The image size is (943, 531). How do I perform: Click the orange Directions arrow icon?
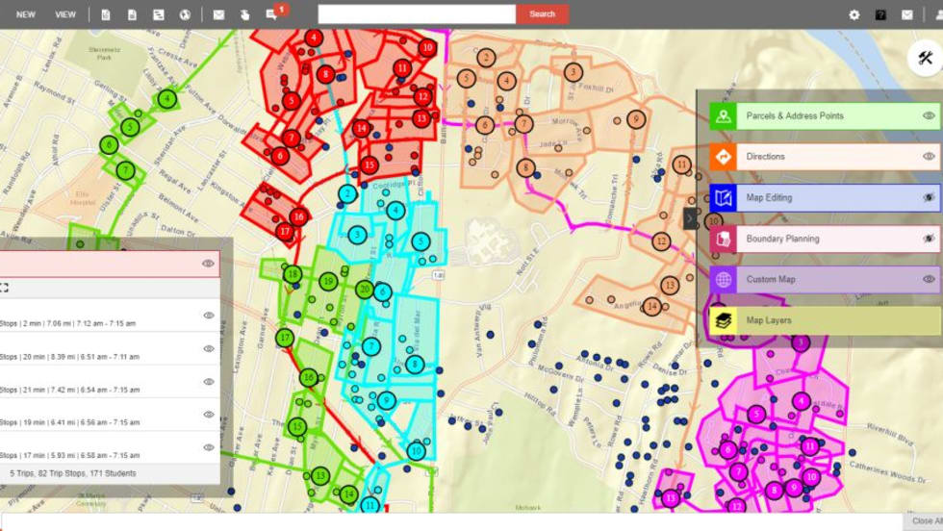pyautogui.click(x=723, y=157)
